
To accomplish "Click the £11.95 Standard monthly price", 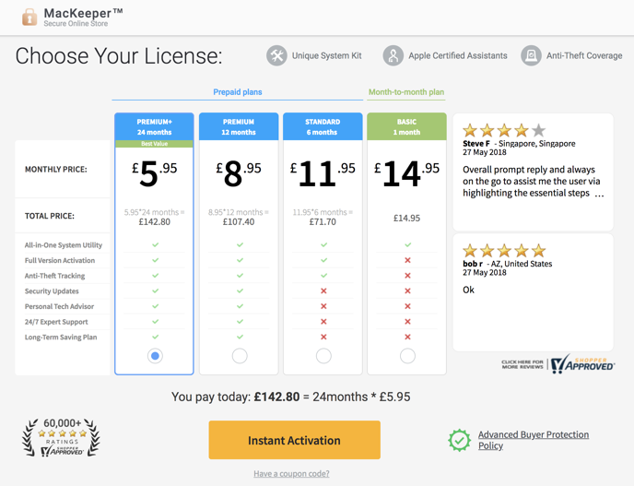I will point(323,172).
